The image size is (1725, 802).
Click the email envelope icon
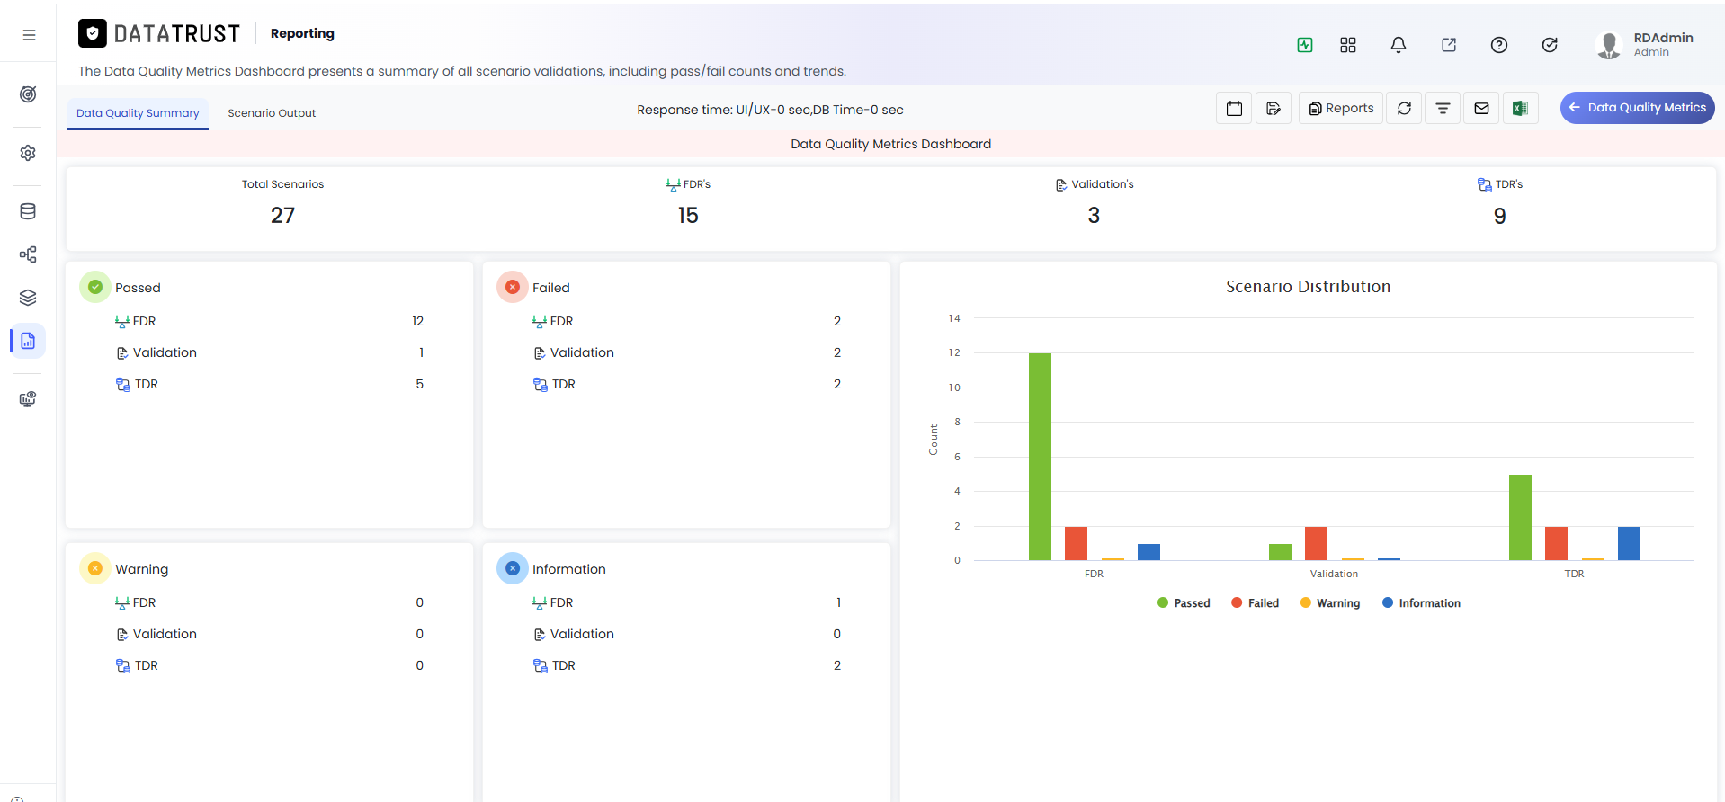1481,109
